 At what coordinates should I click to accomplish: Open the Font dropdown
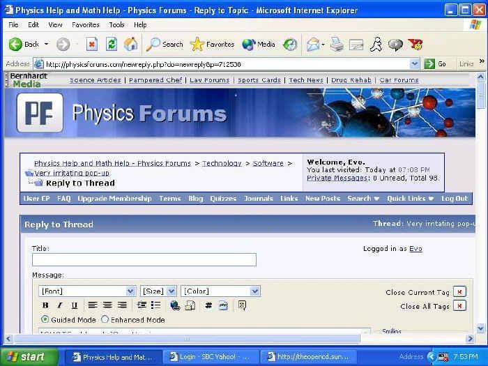click(x=87, y=291)
